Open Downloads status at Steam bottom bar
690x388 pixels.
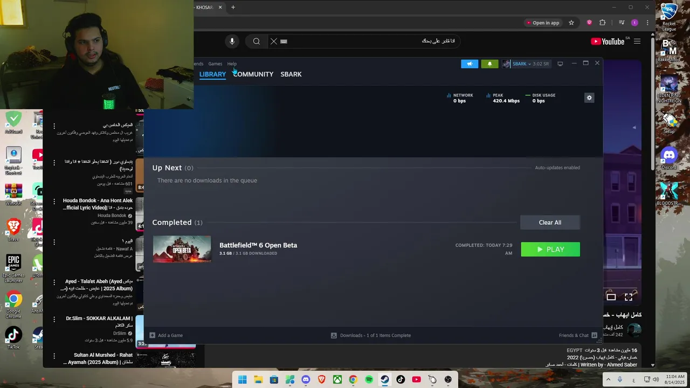pyautogui.click(x=371, y=335)
